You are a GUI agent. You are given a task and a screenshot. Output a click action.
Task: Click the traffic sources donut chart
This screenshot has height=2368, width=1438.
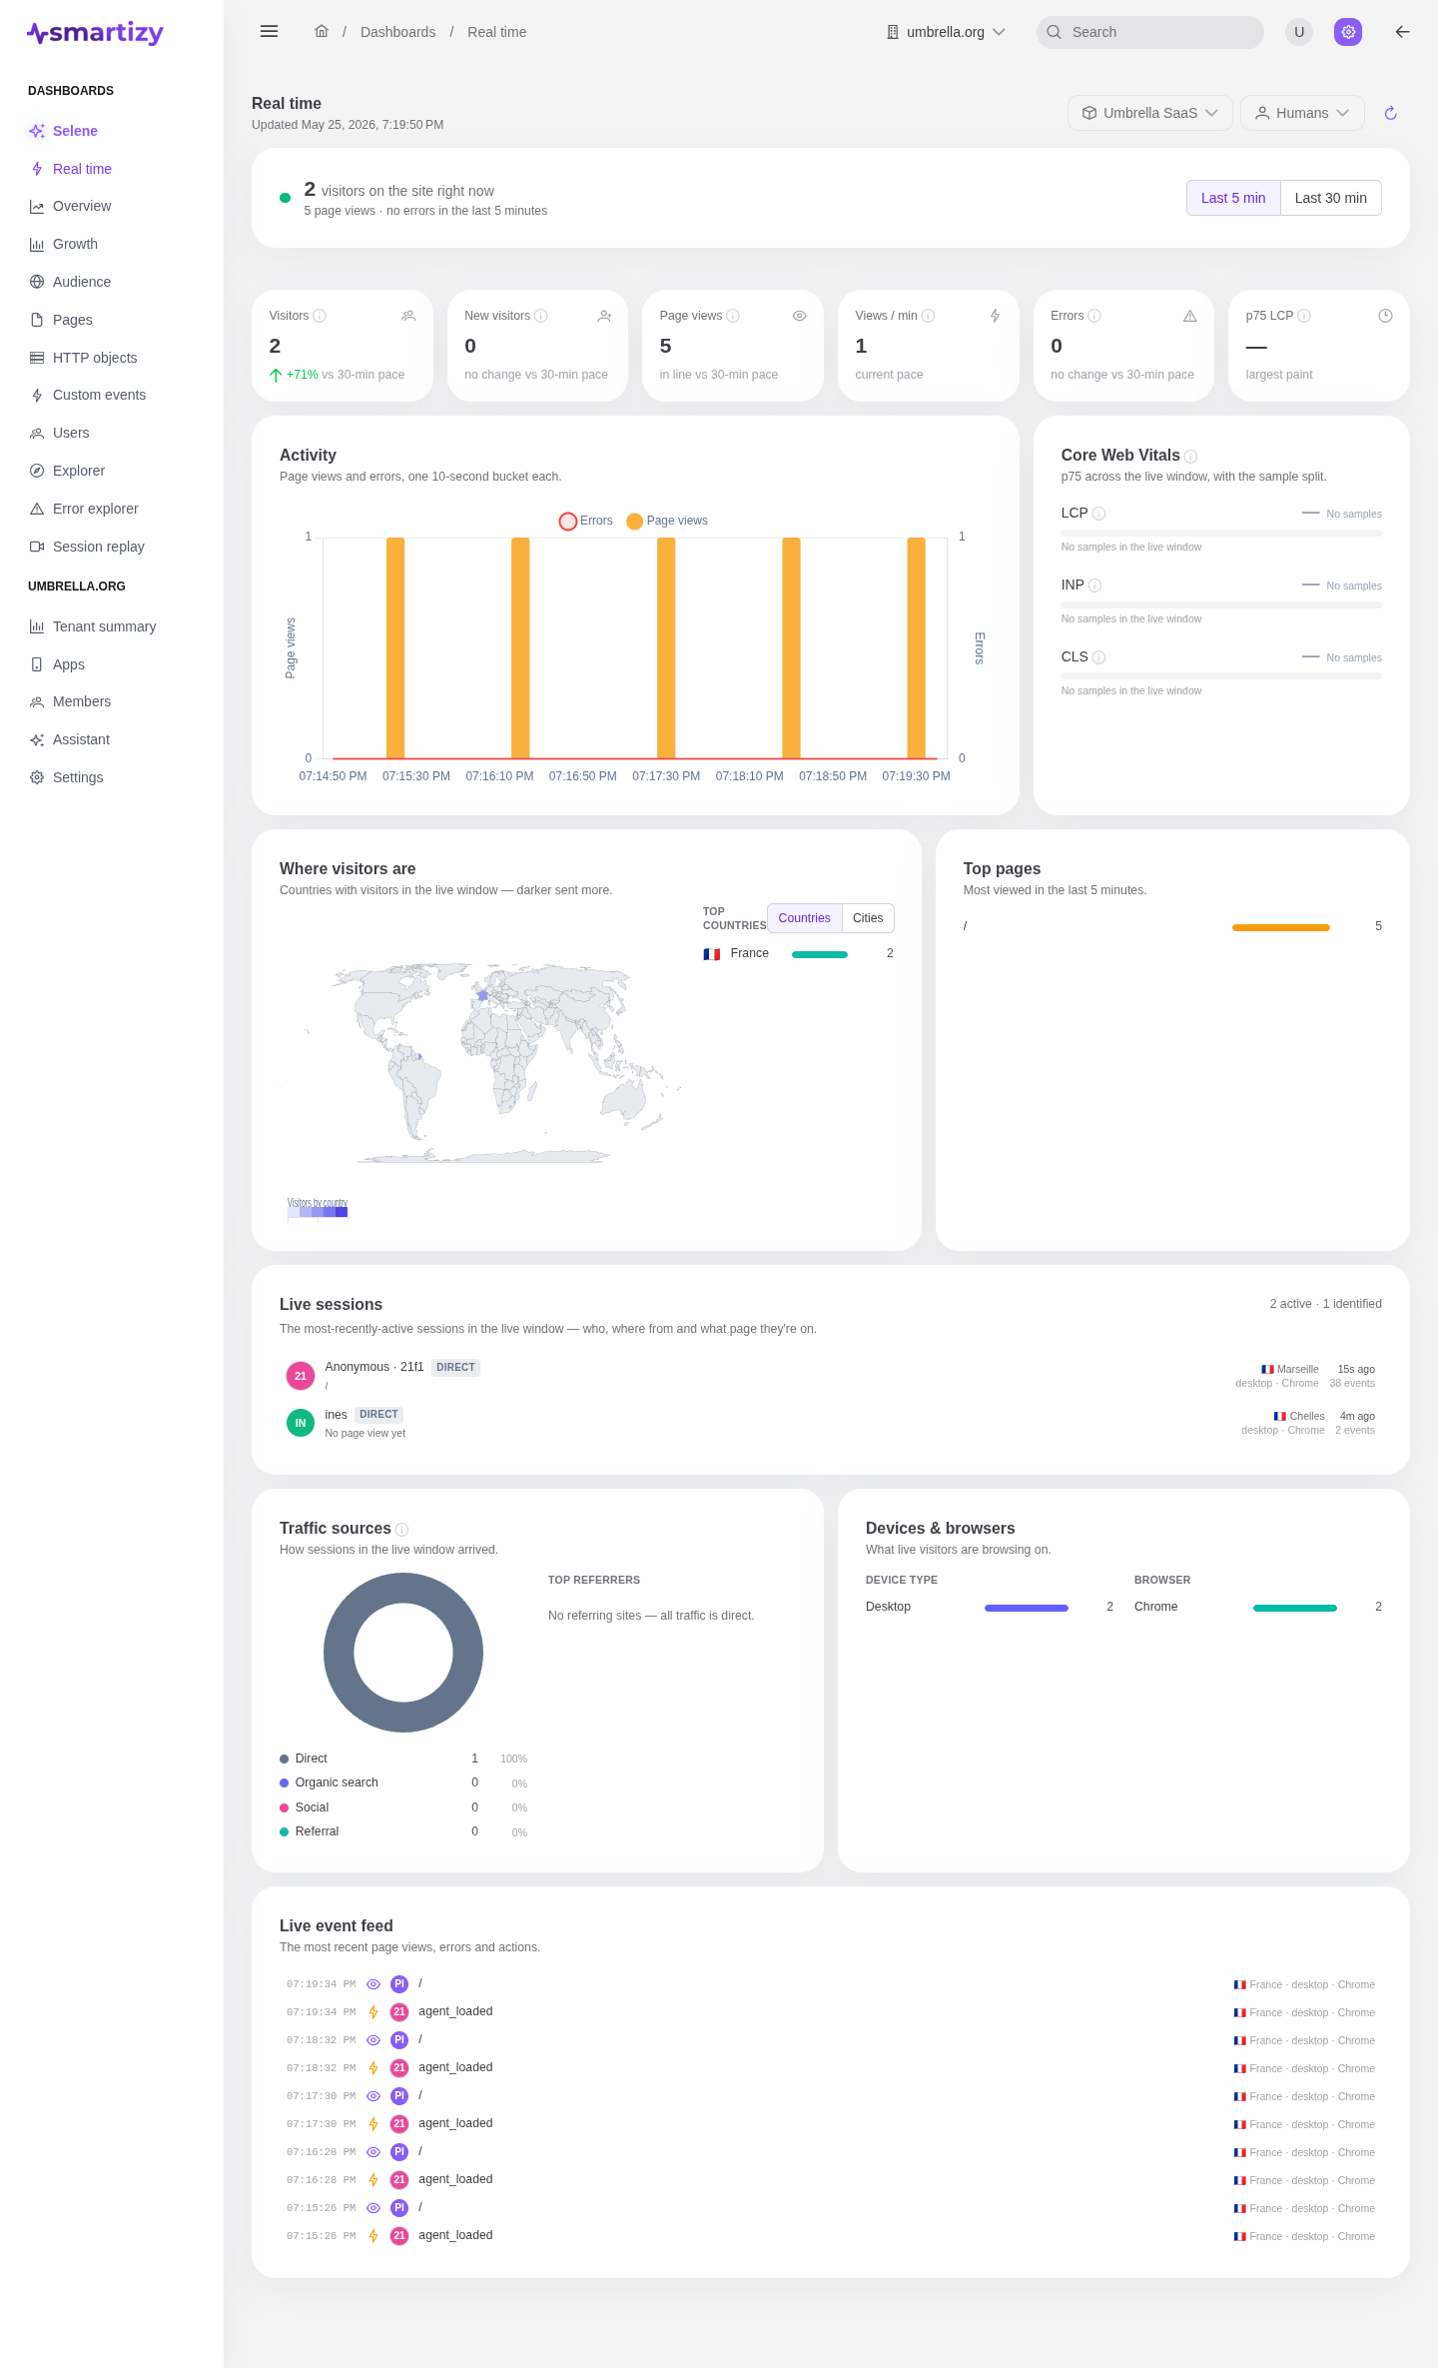[x=403, y=1653]
